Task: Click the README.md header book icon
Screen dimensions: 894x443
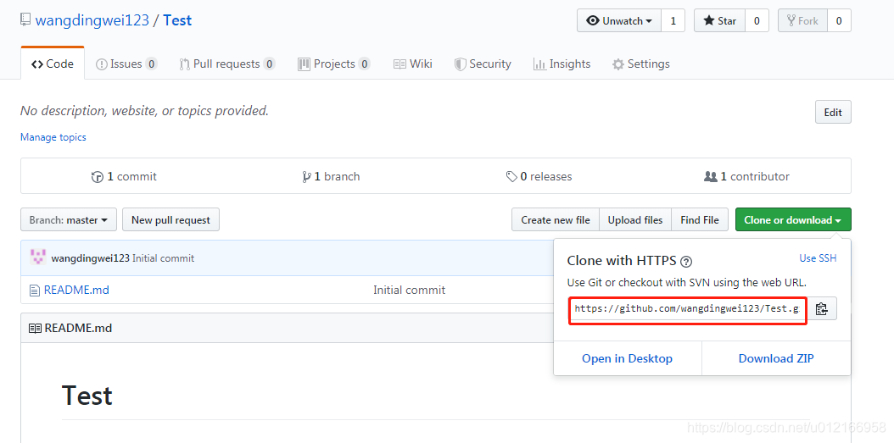Action: click(x=36, y=329)
